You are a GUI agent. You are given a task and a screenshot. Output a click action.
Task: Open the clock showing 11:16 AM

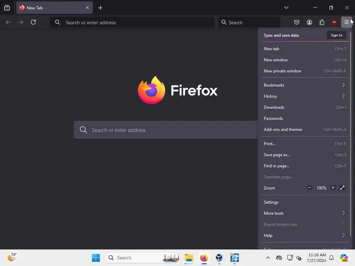coord(317,258)
